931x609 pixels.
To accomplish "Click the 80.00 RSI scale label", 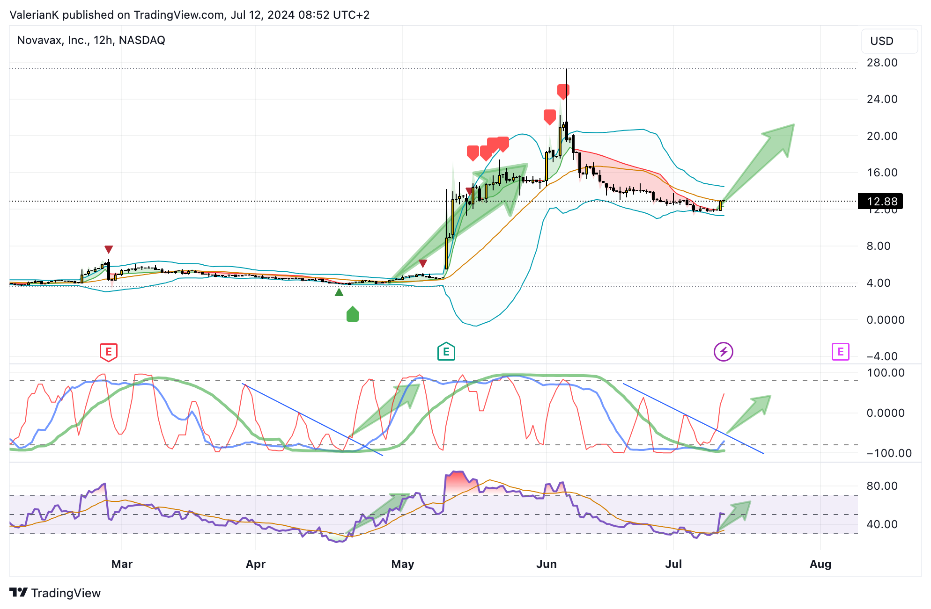I will pyautogui.click(x=882, y=486).
